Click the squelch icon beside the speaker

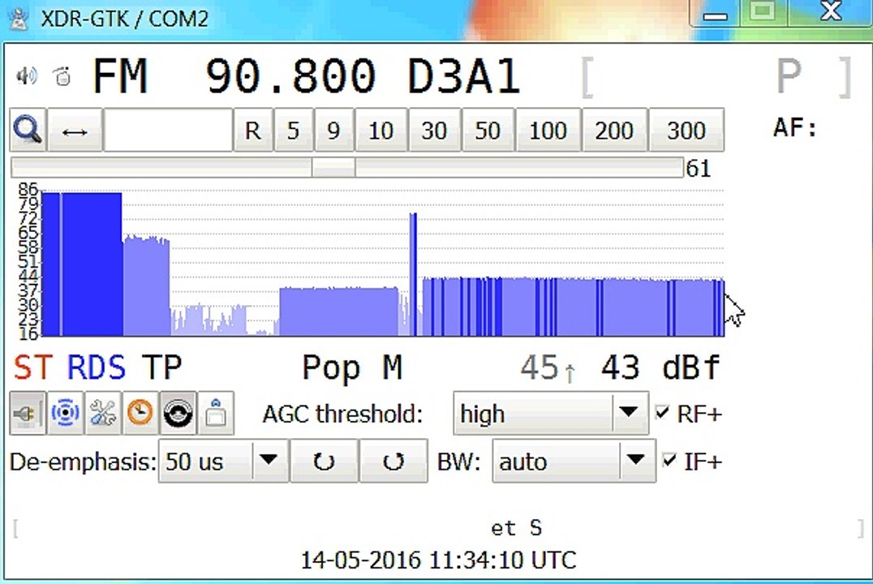point(62,75)
